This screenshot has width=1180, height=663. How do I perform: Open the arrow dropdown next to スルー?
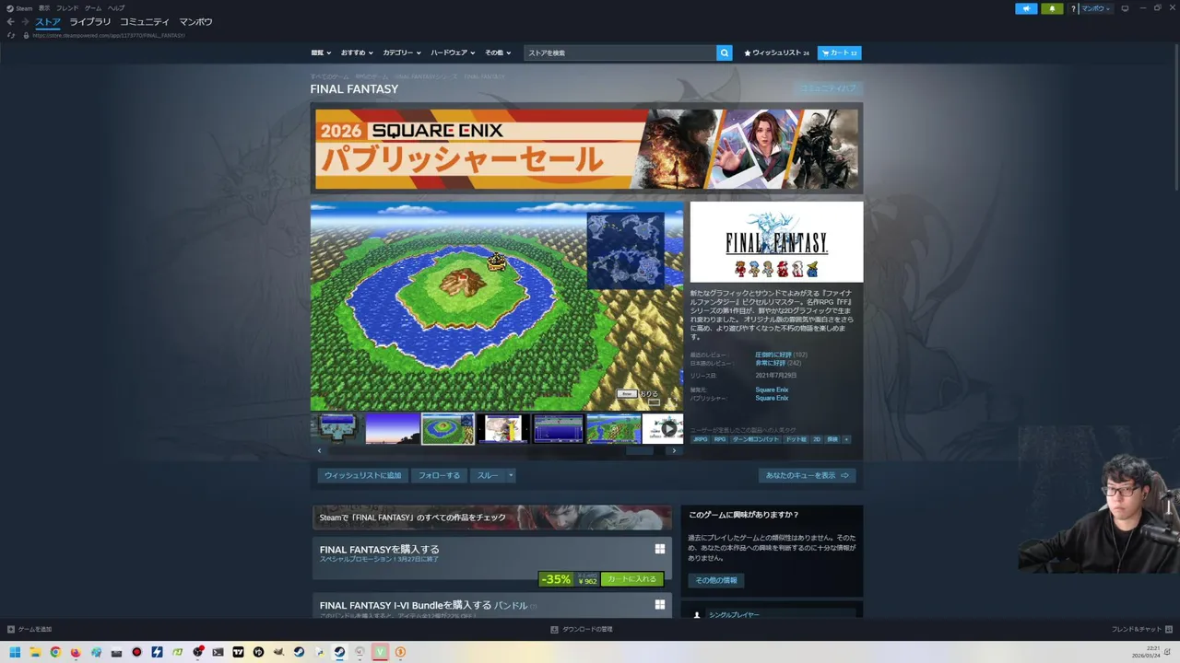(x=510, y=475)
